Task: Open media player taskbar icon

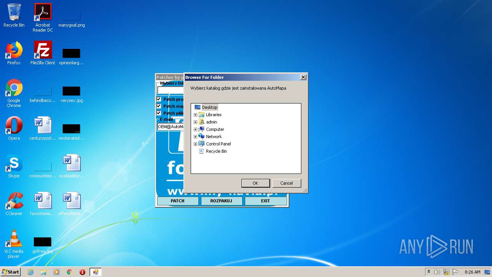Action: coord(57,272)
